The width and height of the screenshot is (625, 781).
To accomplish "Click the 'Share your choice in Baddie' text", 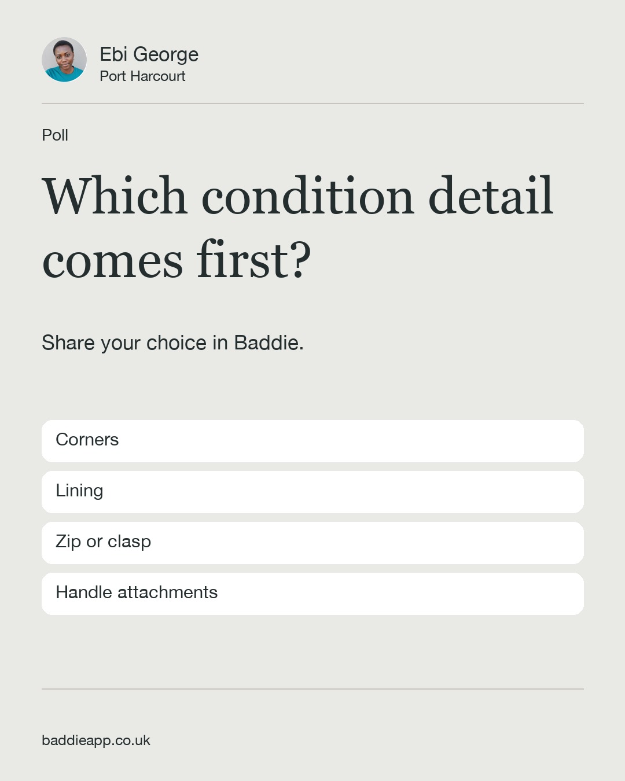I will (172, 343).
